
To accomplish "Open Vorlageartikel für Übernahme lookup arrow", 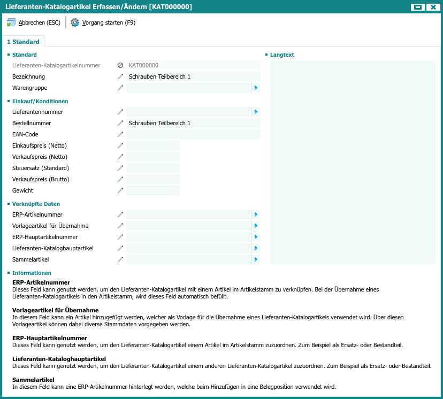I will [256, 226].
